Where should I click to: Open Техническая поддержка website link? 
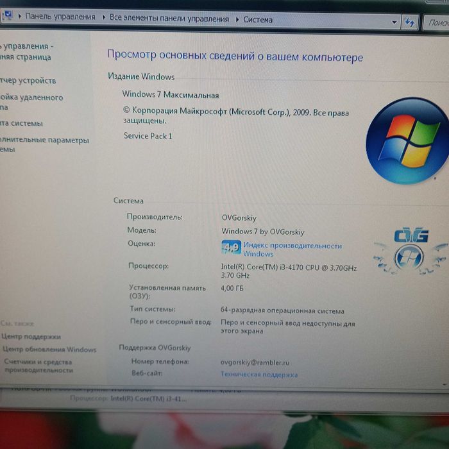coord(259,374)
